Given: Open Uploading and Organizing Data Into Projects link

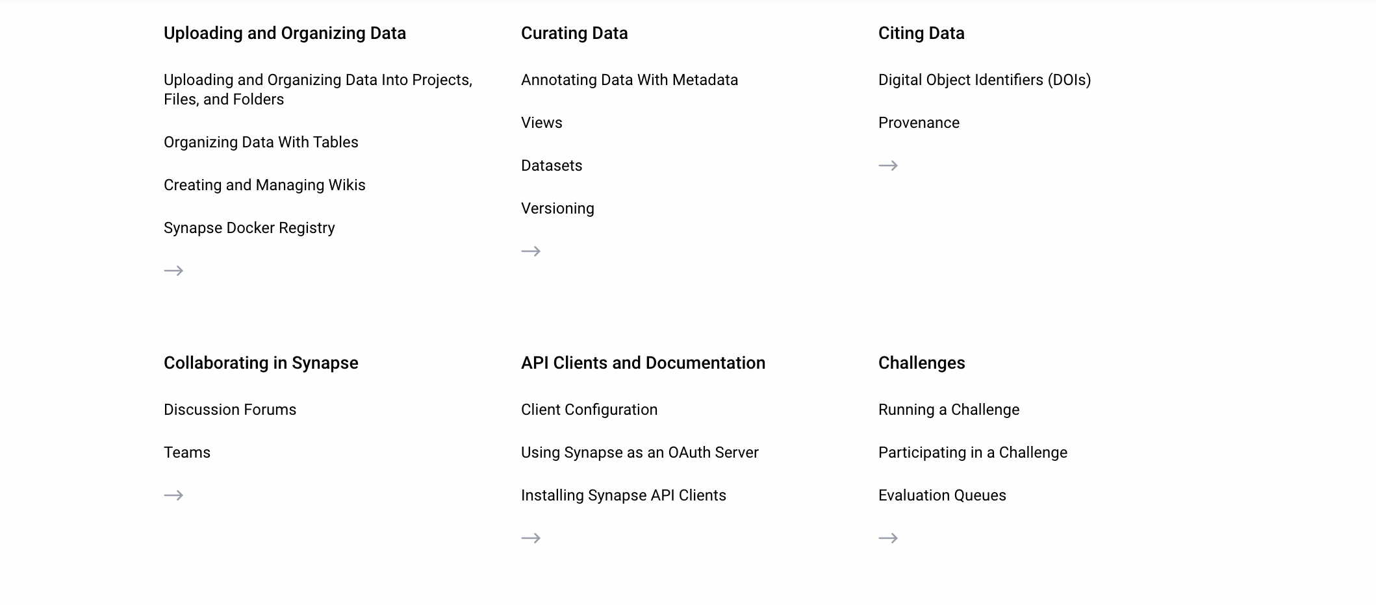Looking at the screenshot, I should tap(318, 90).
